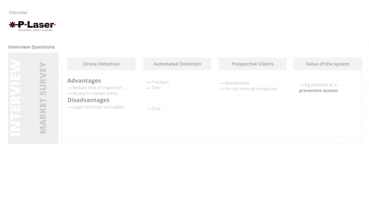Switch to the vertical INTERVIEW tab
The height and width of the screenshot is (207, 369).
pyautogui.click(x=17, y=98)
